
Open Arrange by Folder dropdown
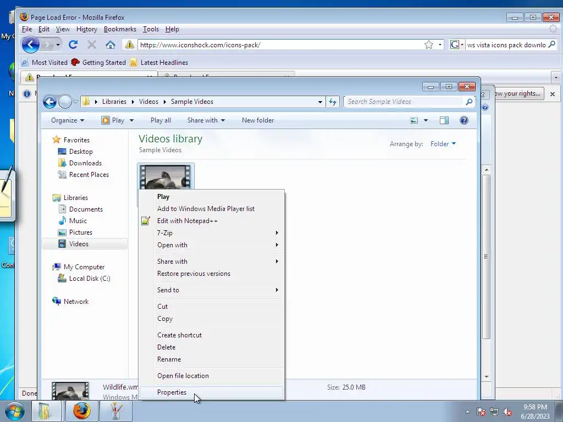(x=443, y=144)
